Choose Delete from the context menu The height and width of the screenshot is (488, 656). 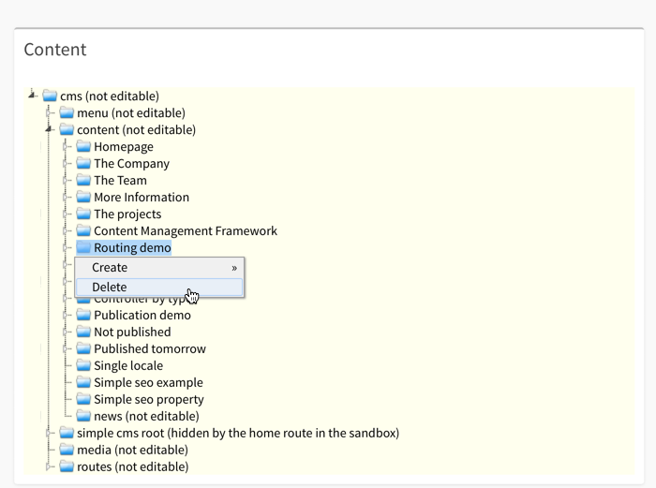click(x=110, y=288)
